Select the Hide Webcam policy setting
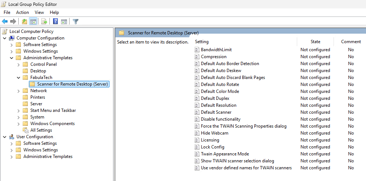366x181 pixels. [x=214, y=133]
